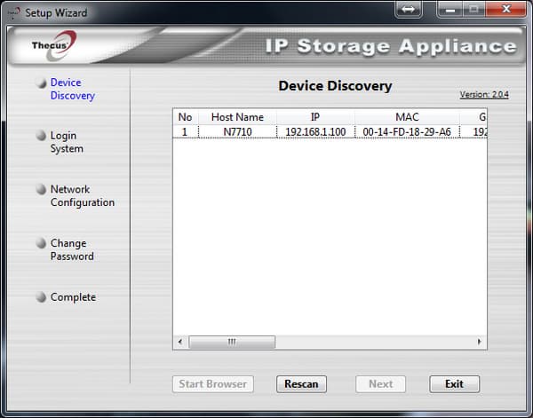The image size is (533, 418).
Task: Click the bullet icon beside Device Discovery
Action: [41, 83]
